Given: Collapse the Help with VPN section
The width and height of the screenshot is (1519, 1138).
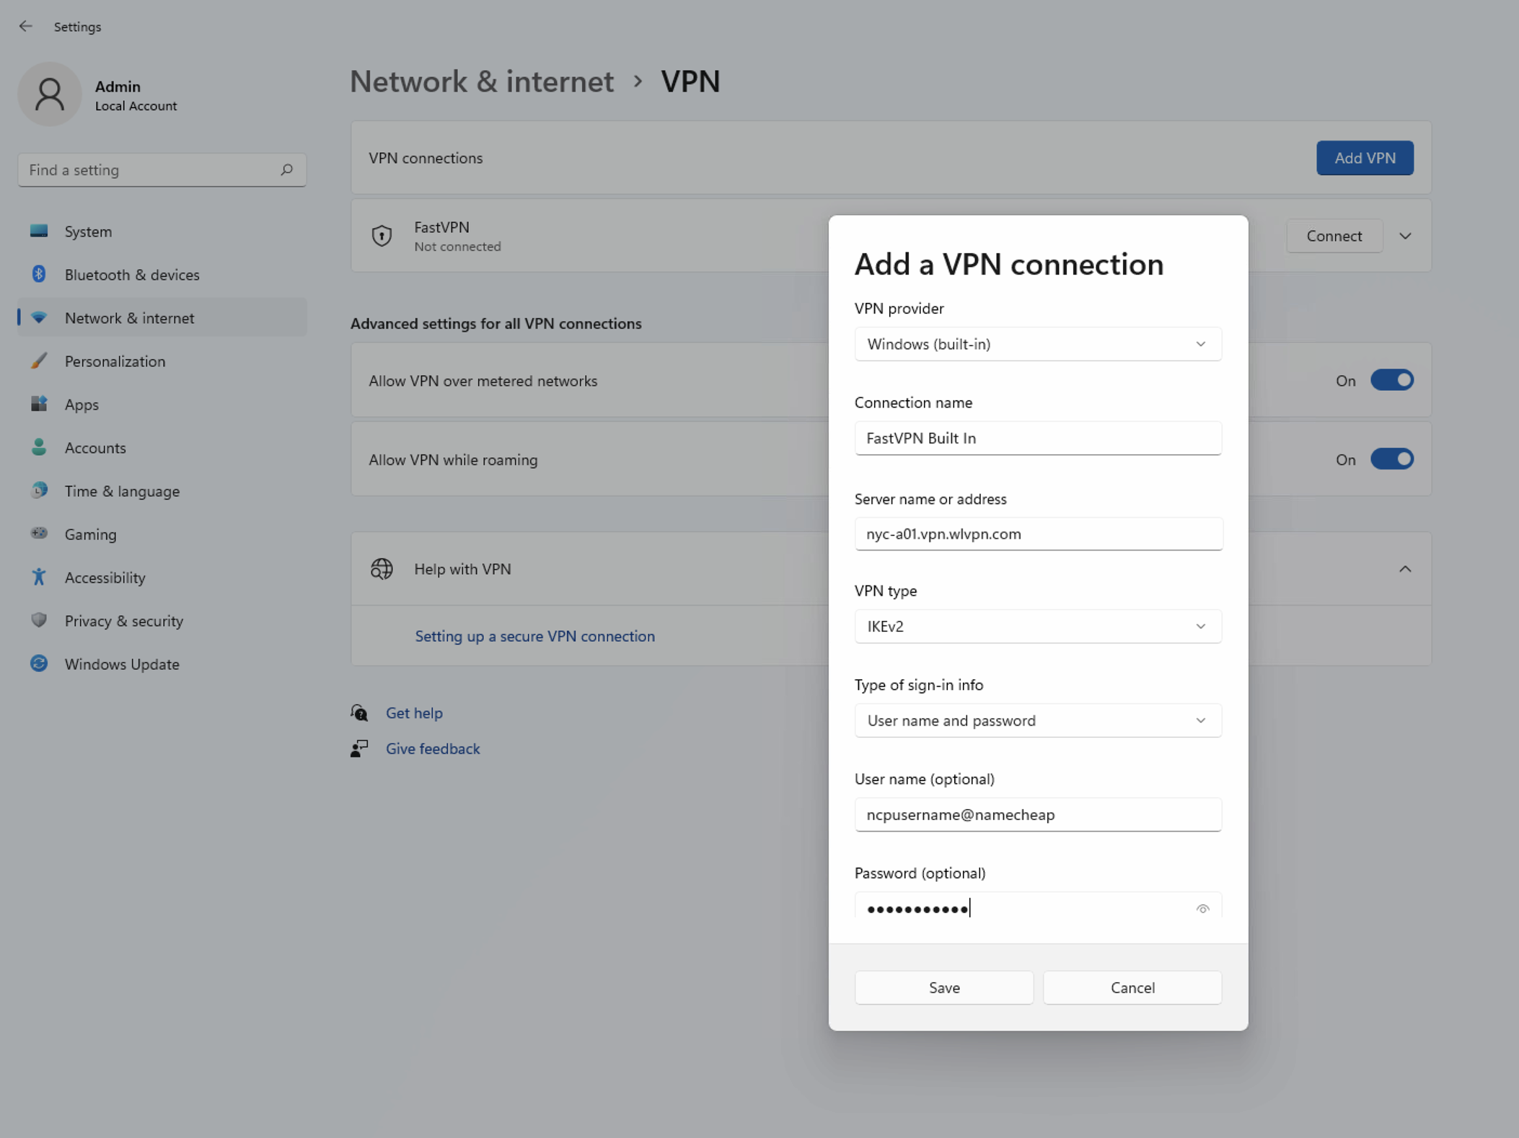Looking at the screenshot, I should click(1405, 569).
